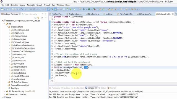177x99 pixels.
Task: Open the Run button dropdown arrow
Action: [92, 9]
